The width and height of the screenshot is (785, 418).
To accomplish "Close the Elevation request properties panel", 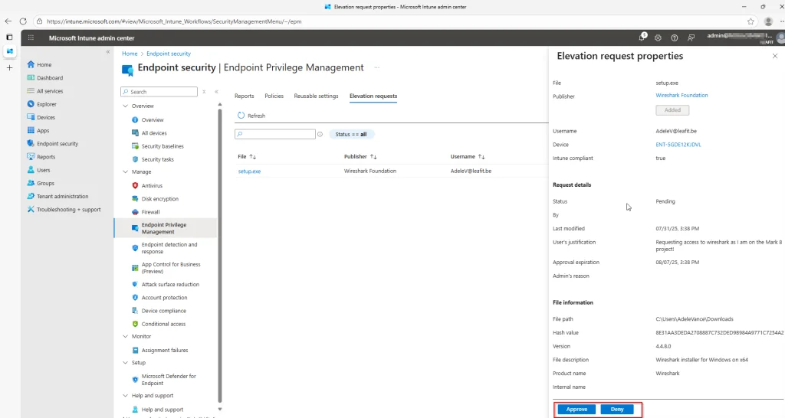I will click(774, 56).
